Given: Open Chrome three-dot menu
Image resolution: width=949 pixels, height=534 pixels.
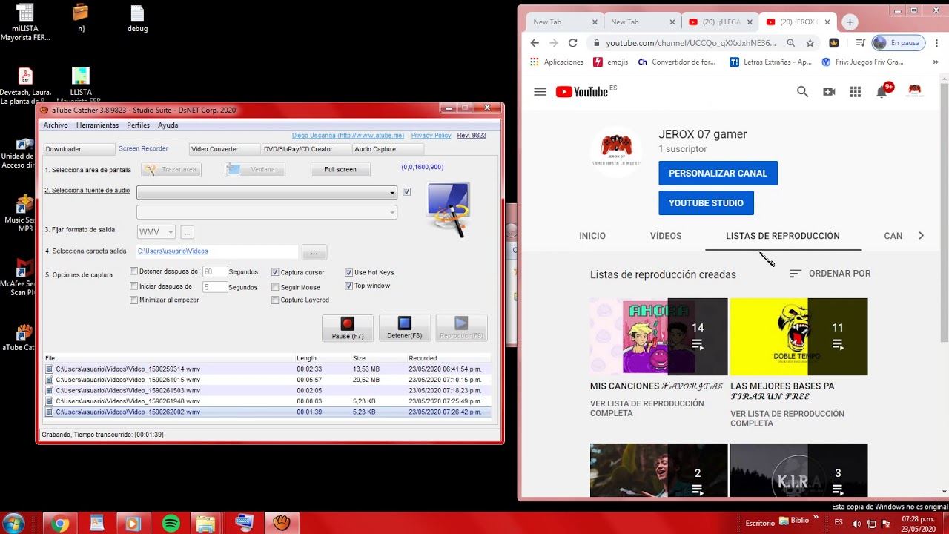Looking at the screenshot, I should [936, 43].
